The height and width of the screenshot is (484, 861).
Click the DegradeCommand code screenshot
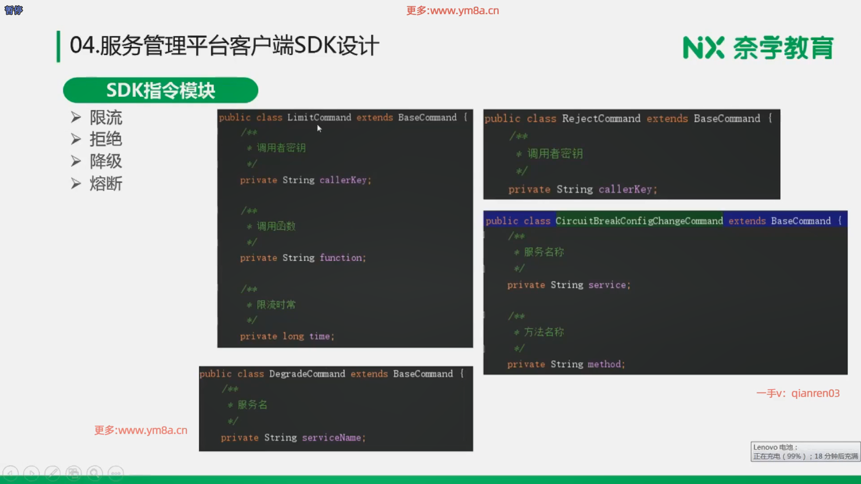(x=336, y=408)
